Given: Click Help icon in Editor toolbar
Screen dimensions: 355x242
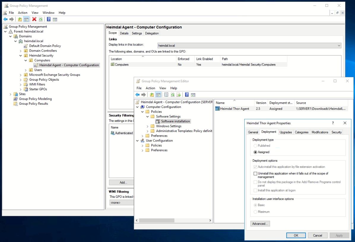Looking at the screenshot, I should pyautogui.click(x=187, y=95).
